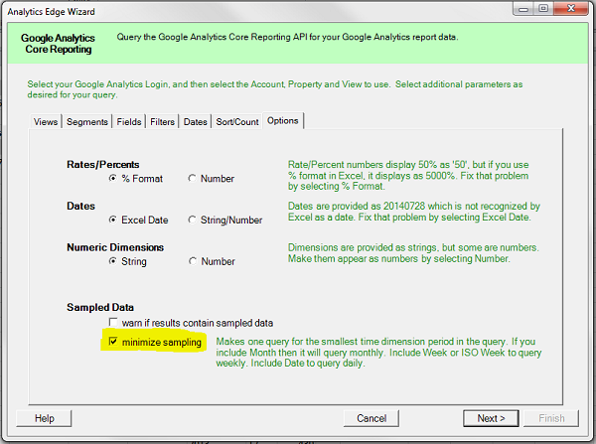Image resolution: width=596 pixels, height=444 pixels.
Task: Click the Help button
Action: pyautogui.click(x=45, y=418)
